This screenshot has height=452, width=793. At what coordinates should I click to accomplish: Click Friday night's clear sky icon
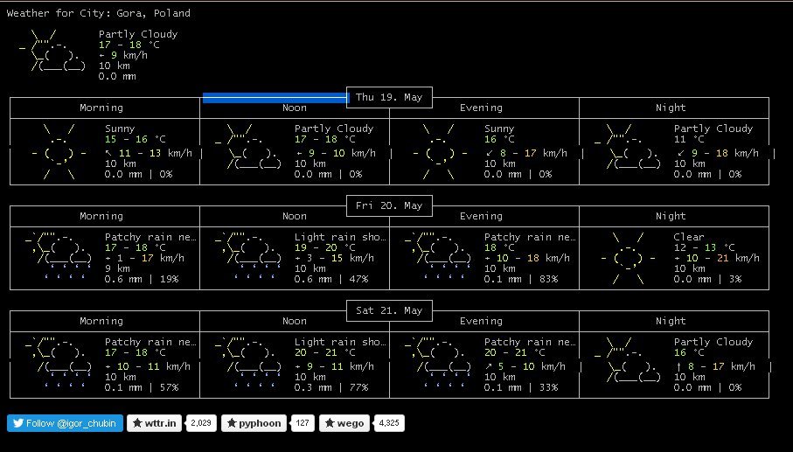tap(629, 259)
